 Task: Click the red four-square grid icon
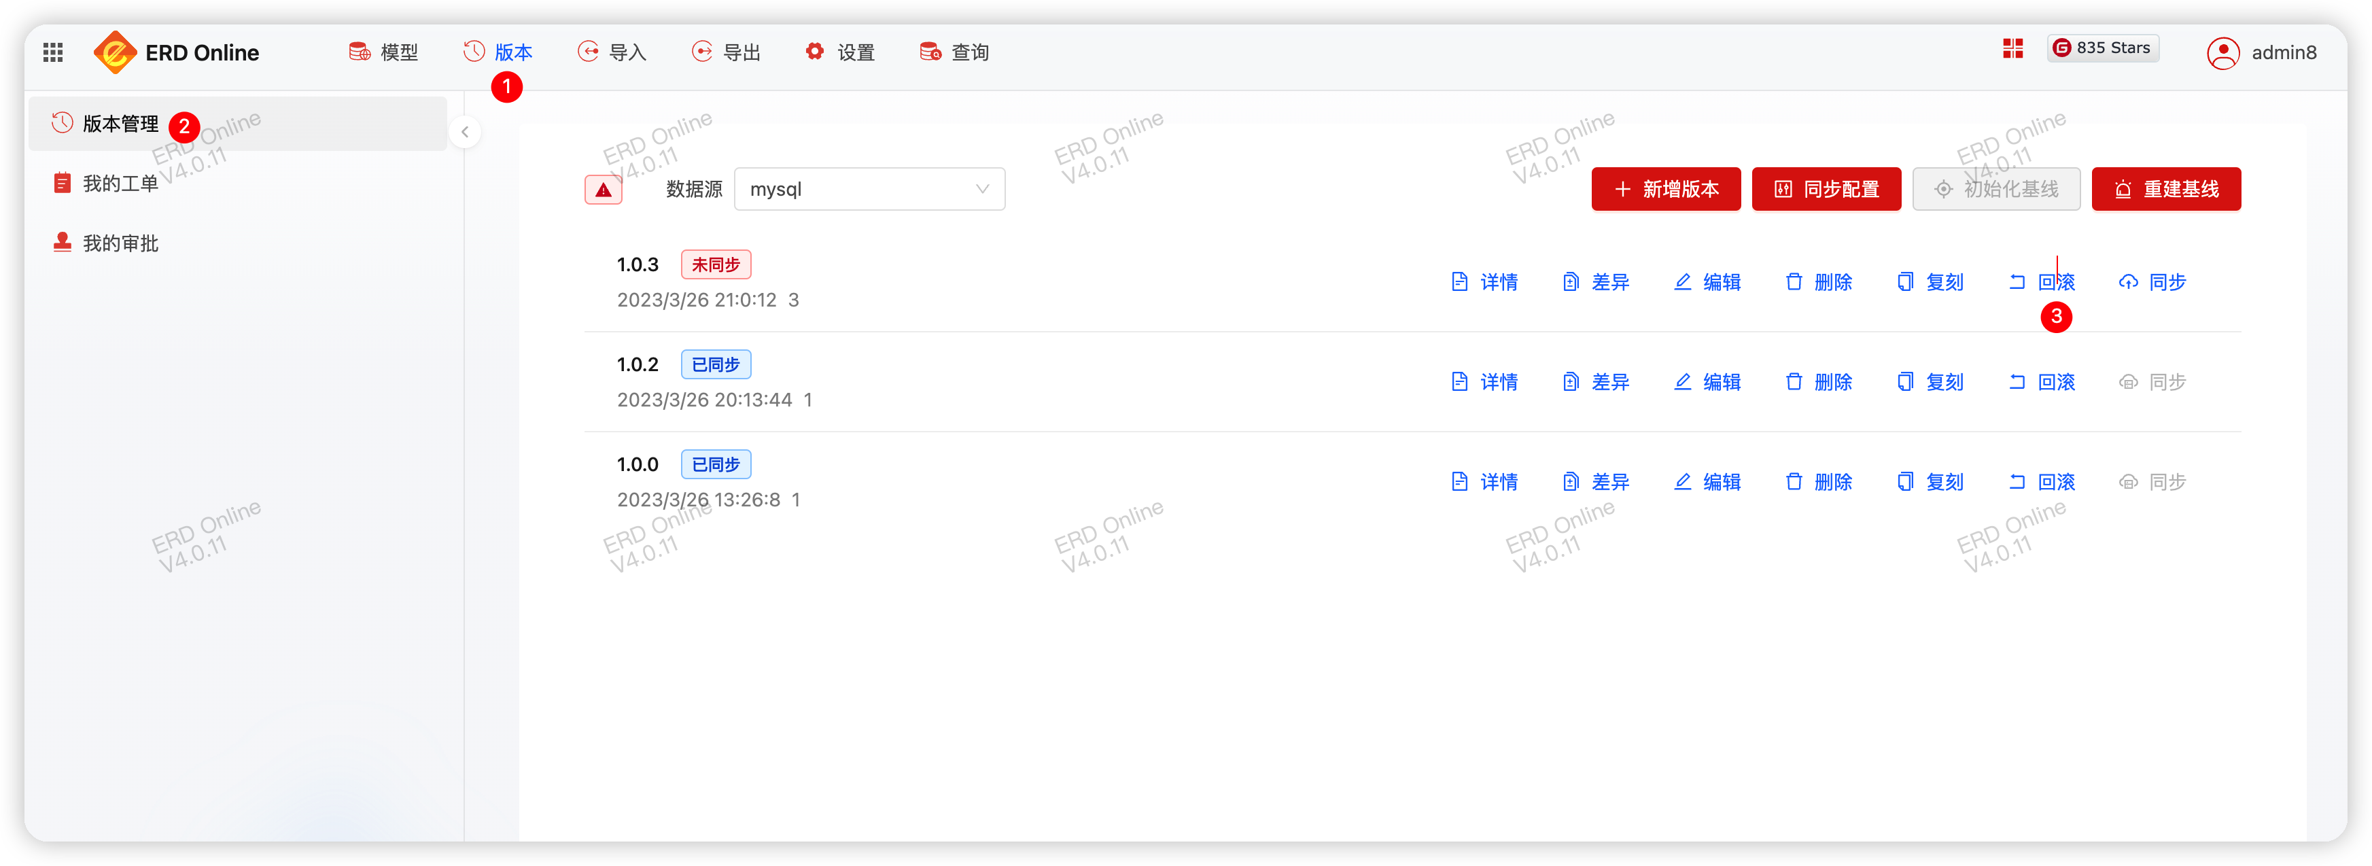(2013, 49)
